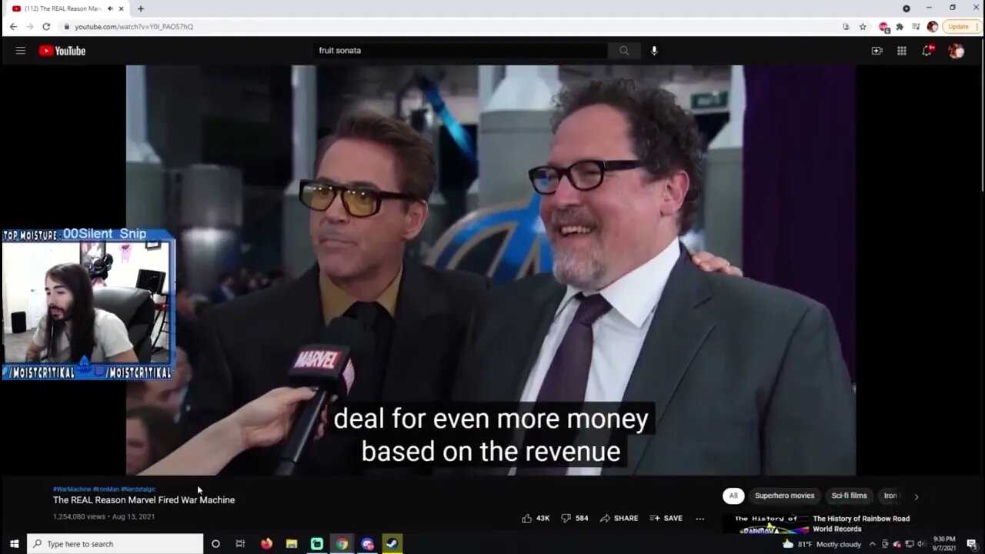Open the Windows notification center
This screenshot has width=985, height=554.
(x=972, y=544)
